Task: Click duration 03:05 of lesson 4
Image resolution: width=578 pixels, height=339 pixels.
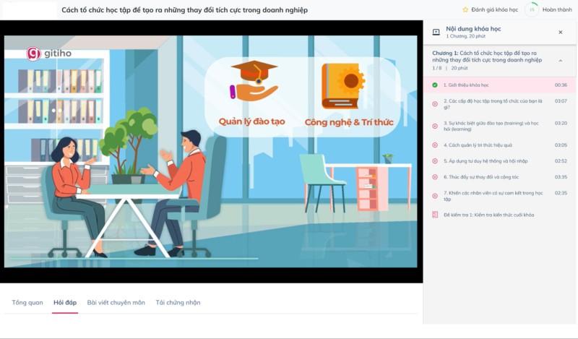Action: point(561,145)
